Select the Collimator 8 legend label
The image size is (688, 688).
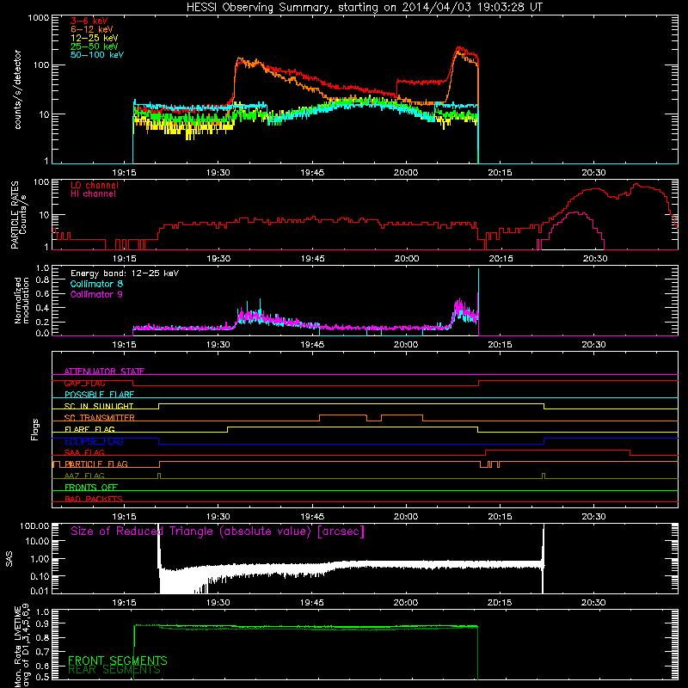click(x=96, y=284)
